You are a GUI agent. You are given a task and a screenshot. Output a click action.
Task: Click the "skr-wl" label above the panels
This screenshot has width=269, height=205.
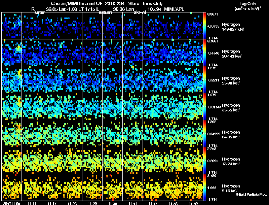[140, 12]
